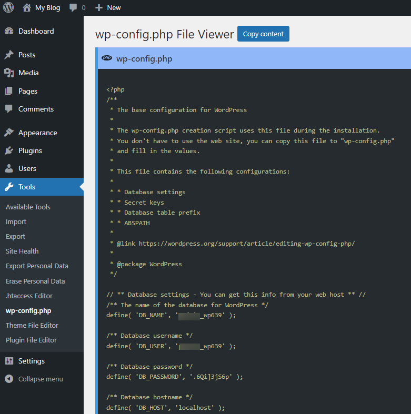Open the Media menu

point(28,73)
